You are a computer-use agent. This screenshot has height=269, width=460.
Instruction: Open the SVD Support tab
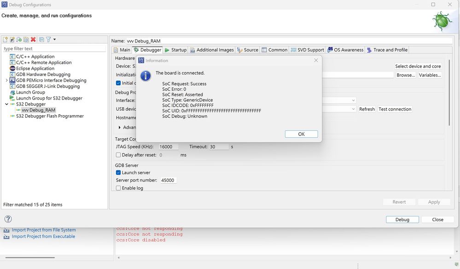(308, 50)
